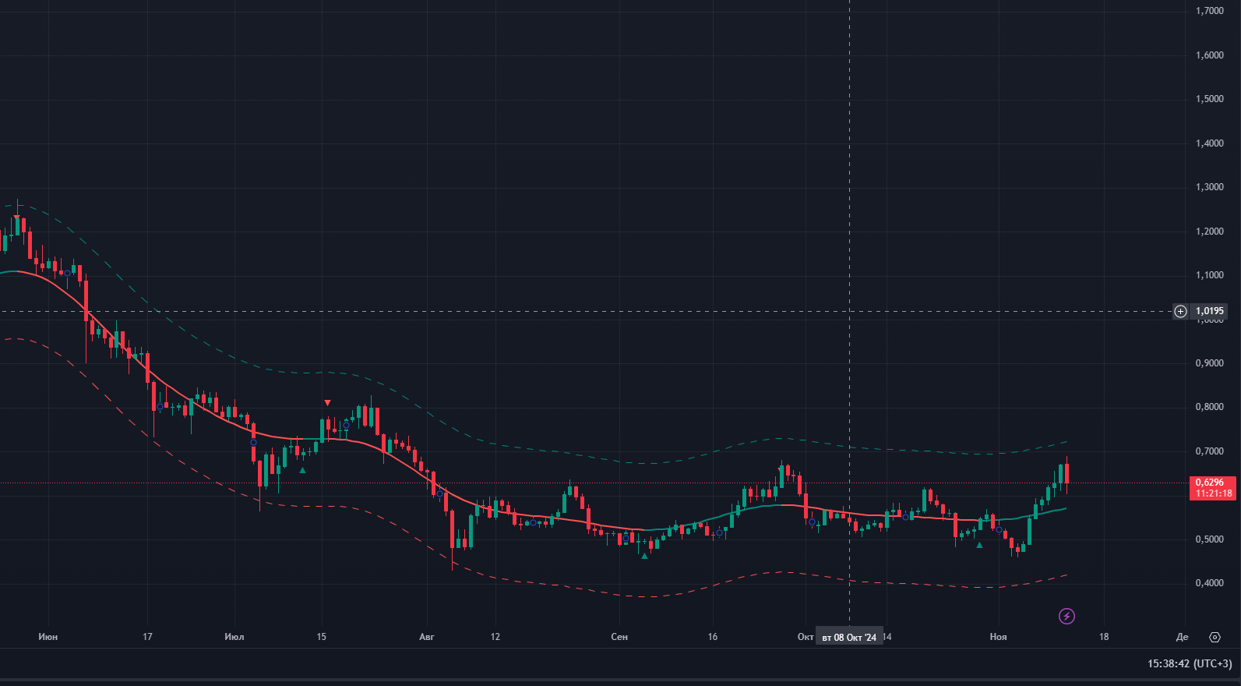Open chart settings gear icon at axis corner
This screenshot has height=686, width=1241.
pyautogui.click(x=1215, y=637)
